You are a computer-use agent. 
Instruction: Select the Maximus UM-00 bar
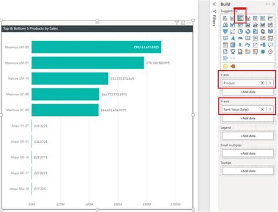pos(96,47)
